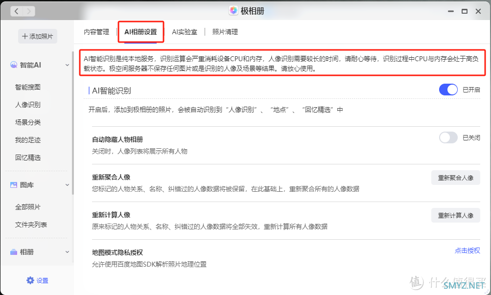Click the 重新计算人像 button

point(456,215)
